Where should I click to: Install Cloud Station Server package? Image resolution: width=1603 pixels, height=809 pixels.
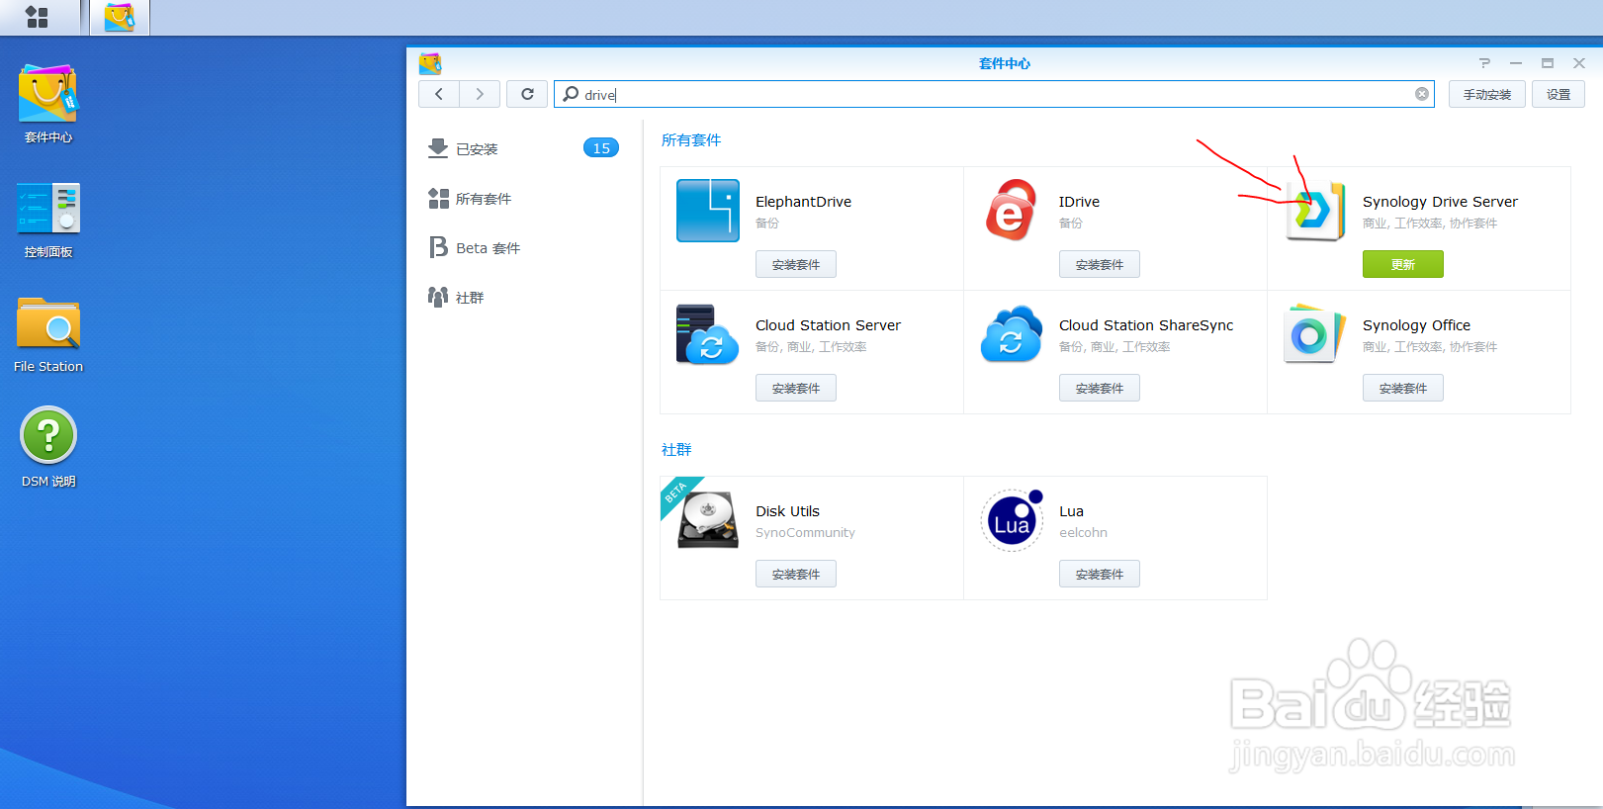point(796,388)
